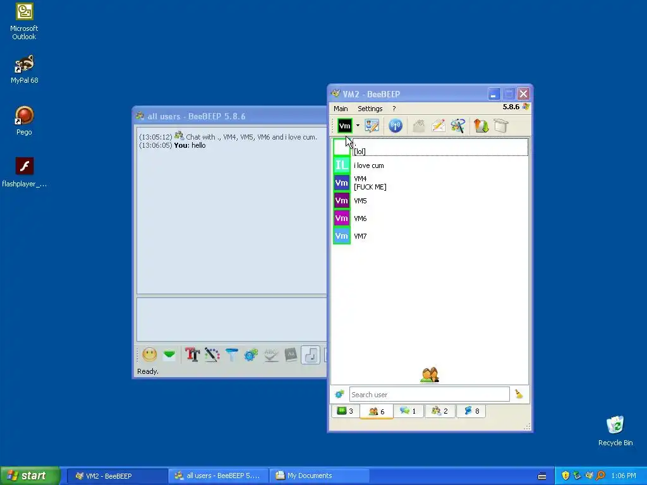The image size is (647, 485).
Task: Click the black Vm status avatar in BeeBEEP toolbar
Action: 344,126
